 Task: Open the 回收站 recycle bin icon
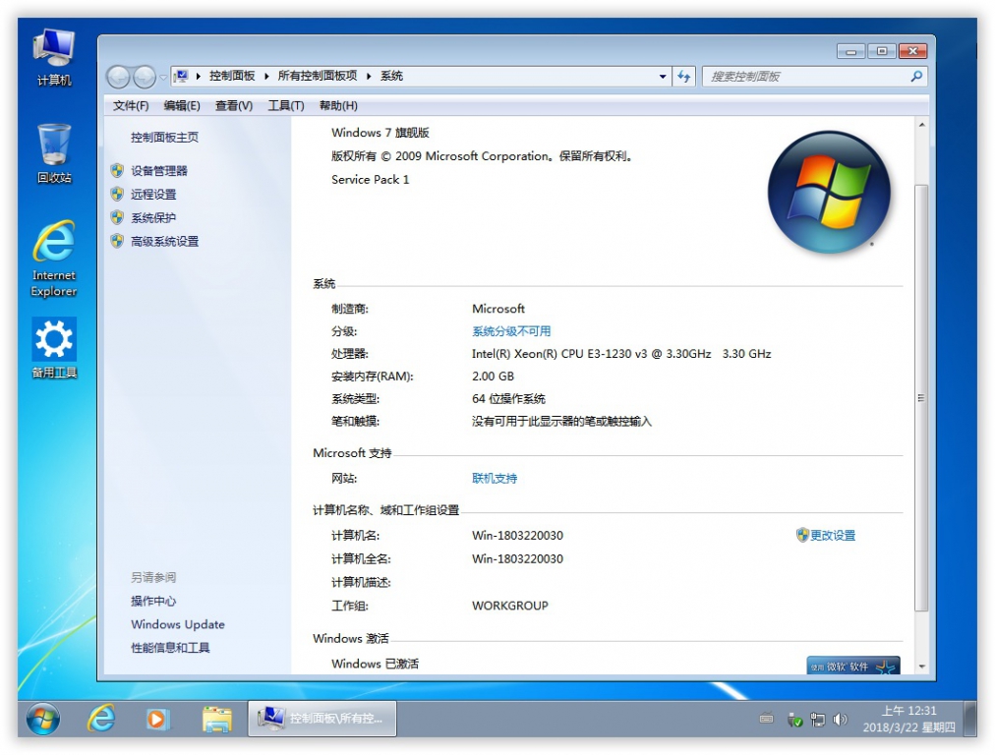point(54,154)
